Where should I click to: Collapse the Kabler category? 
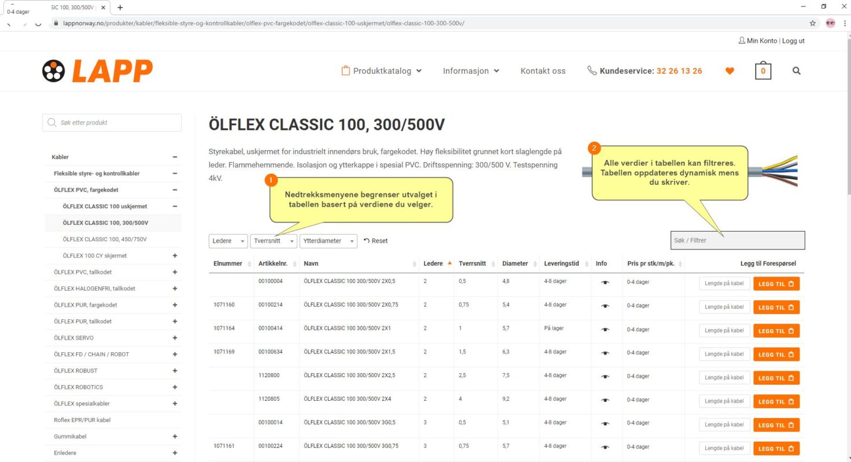tap(175, 157)
